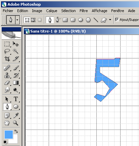Image resolution: width=139 pixels, height=146 pixels.
Task: Activate the Zoom magnifier tool
Action: (x=15, y=123)
